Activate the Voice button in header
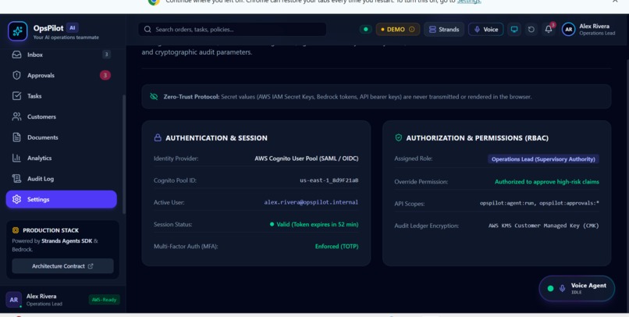Image resolution: width=629 pixels, height=317 pixels. coord(485,30)
